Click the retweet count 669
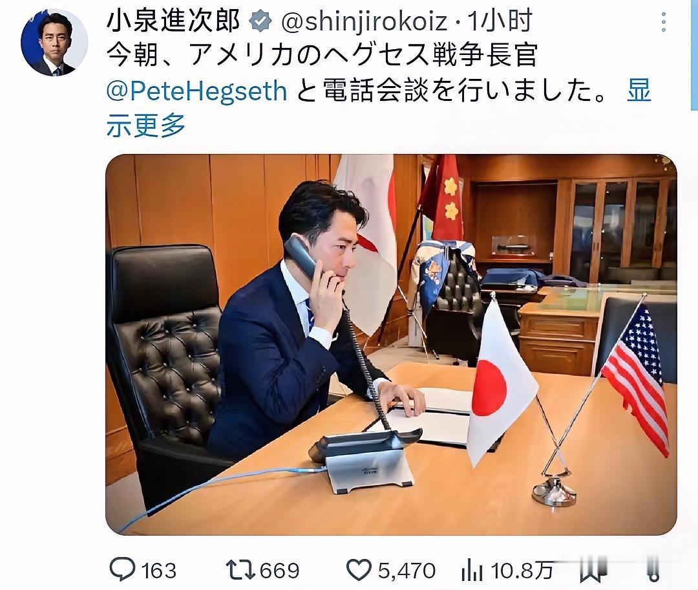698x590 pixels. pos(280,571)
